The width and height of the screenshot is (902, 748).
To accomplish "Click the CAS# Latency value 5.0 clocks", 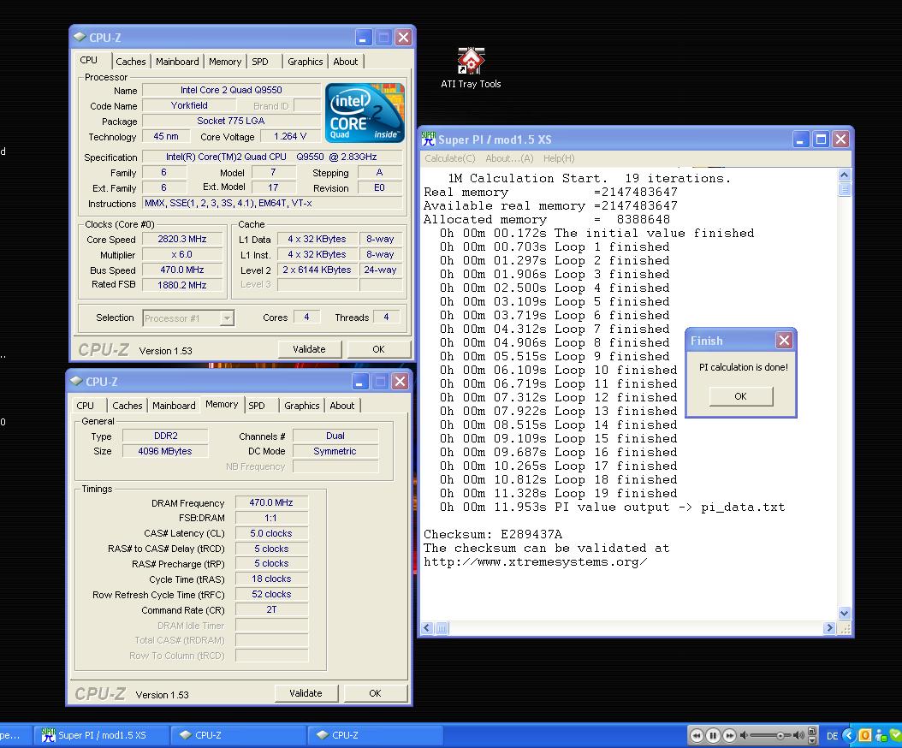I will (x=271, y=533).
